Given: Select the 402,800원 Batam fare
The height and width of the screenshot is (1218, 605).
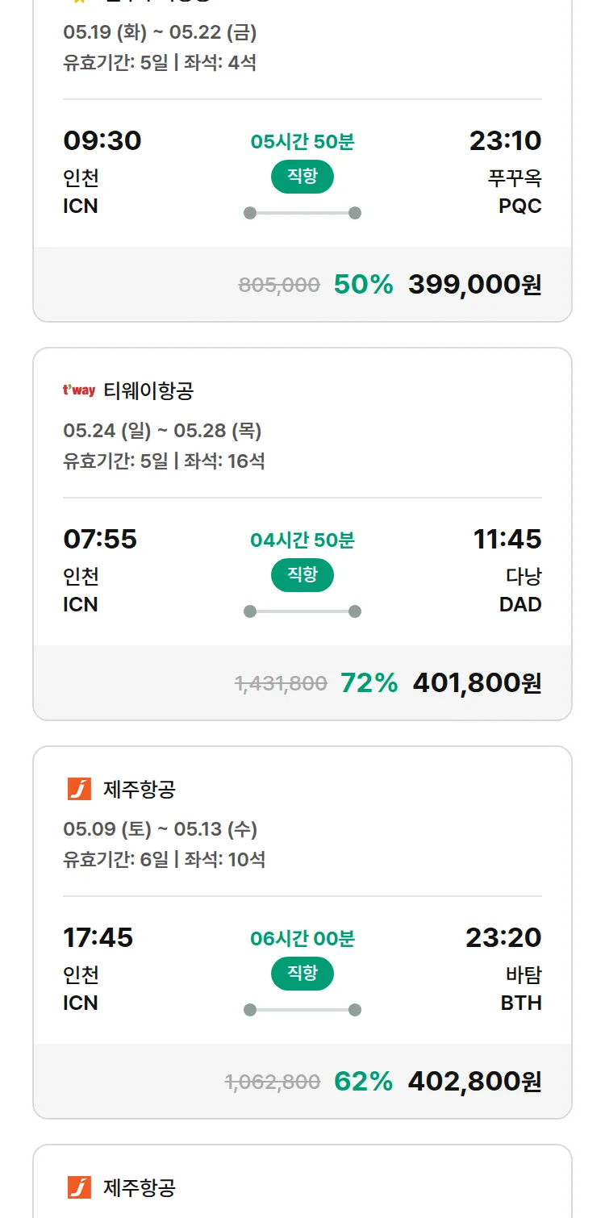Looking at the screenshot, I should [474, 1082].
